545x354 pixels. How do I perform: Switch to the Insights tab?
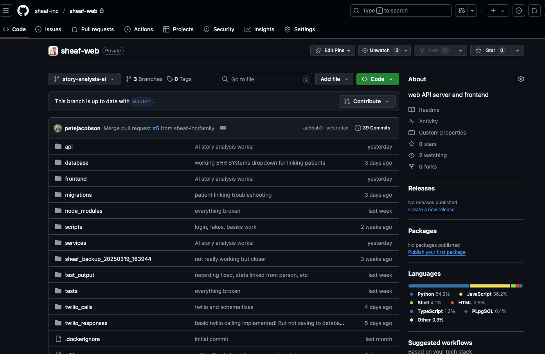pyautogui.click(x=259, y=29)
